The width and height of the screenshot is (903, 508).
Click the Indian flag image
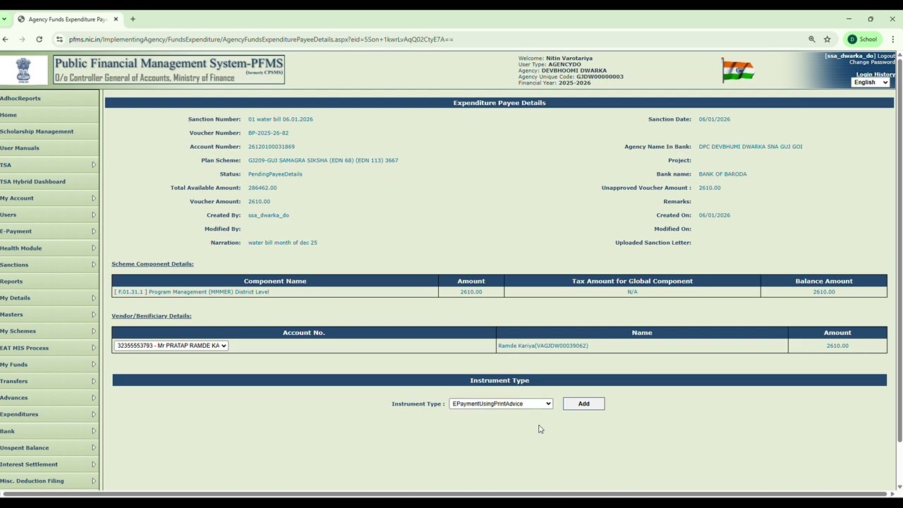[x=738, y=70]
